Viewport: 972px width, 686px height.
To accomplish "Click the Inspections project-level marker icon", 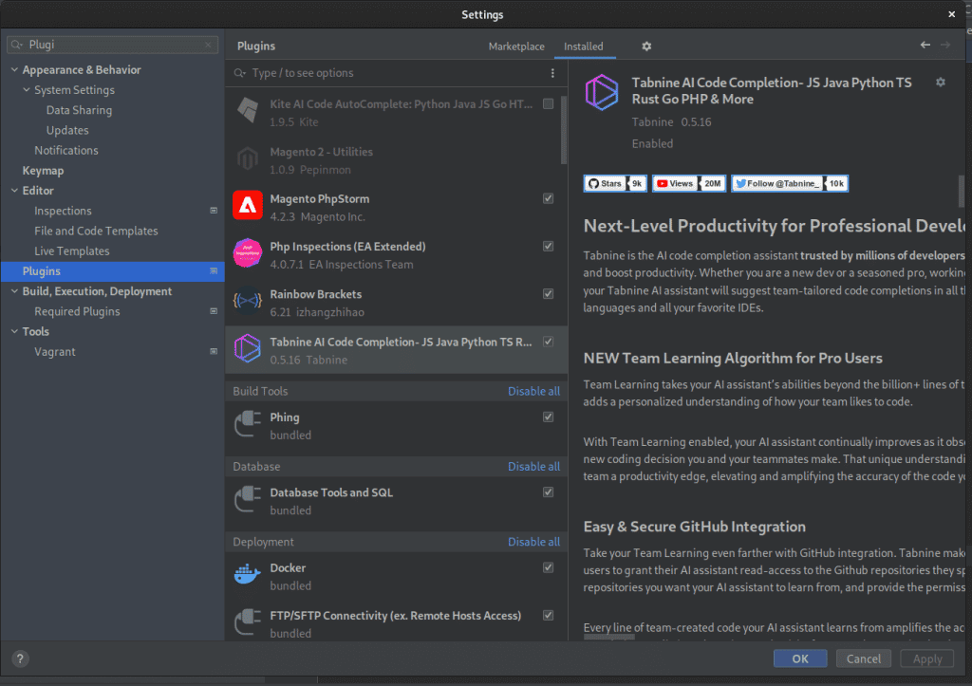I will pyautogui.click(x=214, y=211).
